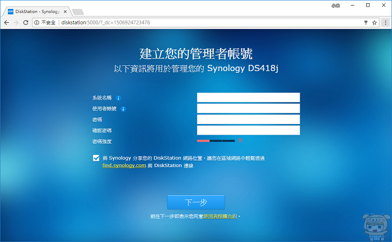Click the browser back arrow
This screenshot has height=242, width=392.
[7, 22]
